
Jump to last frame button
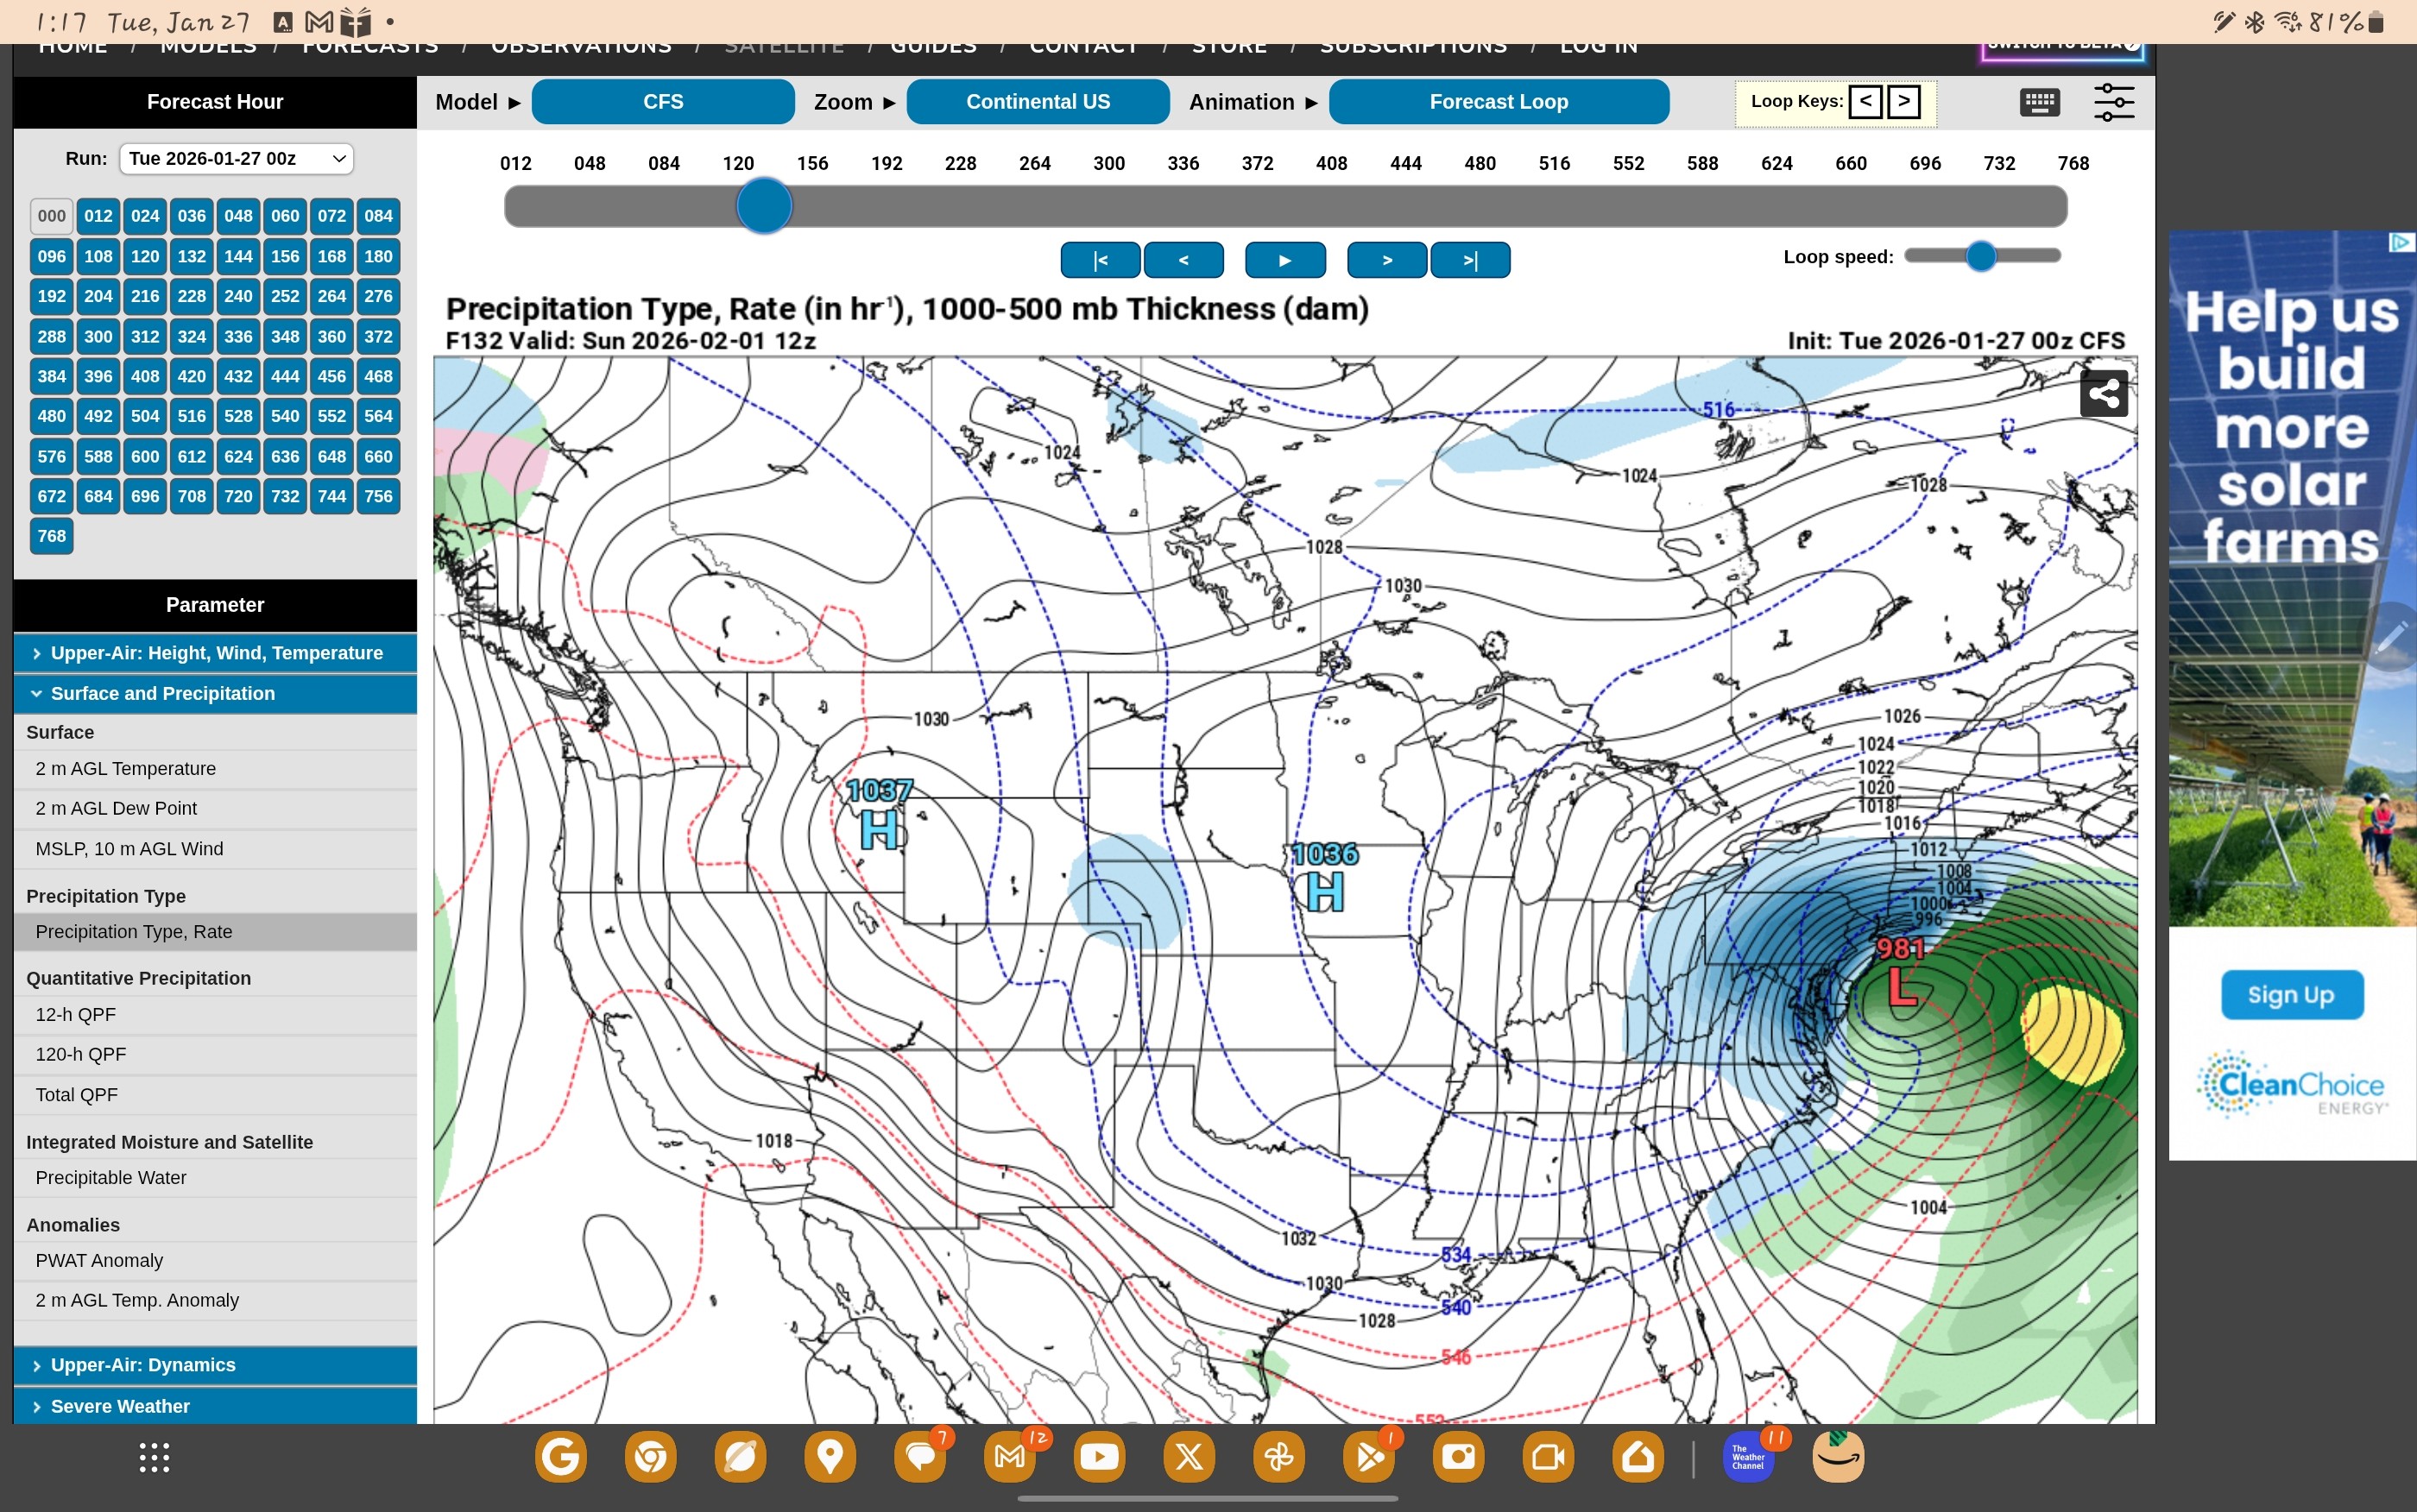(1470, 260)
